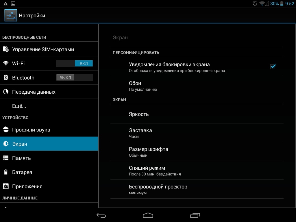The width and height of the screenshot is (296, 222).
Task: Tap the apps (Приложения) icon
Action: 6,186
